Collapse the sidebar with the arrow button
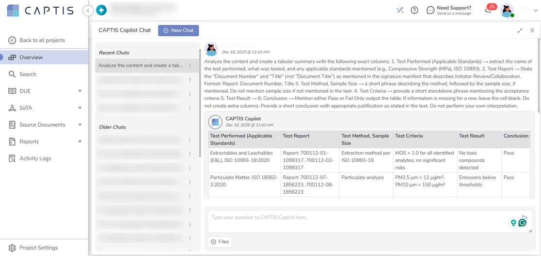Image resolution: width=541 pixels, height=256 pixels. click(88, 10)
